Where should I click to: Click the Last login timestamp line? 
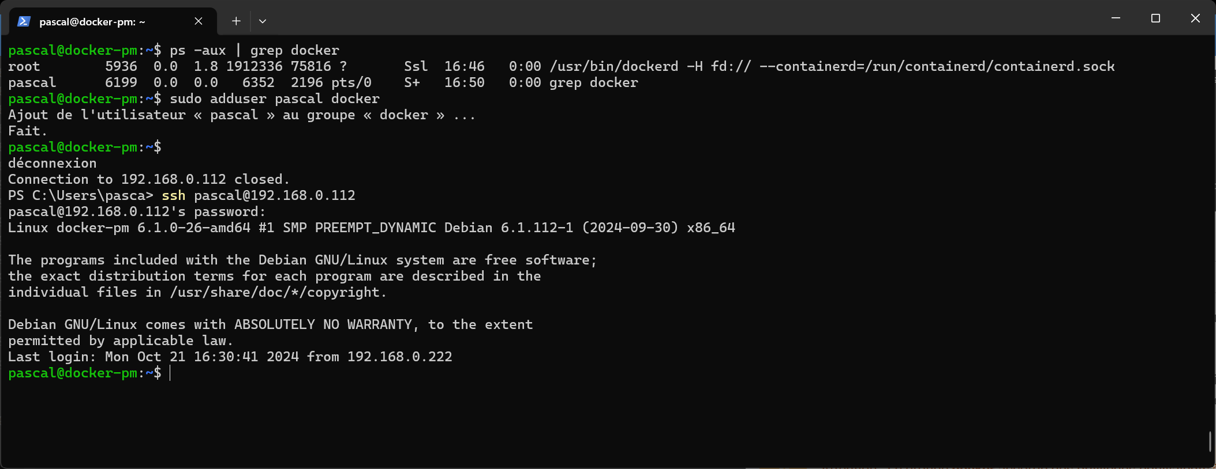230,357
